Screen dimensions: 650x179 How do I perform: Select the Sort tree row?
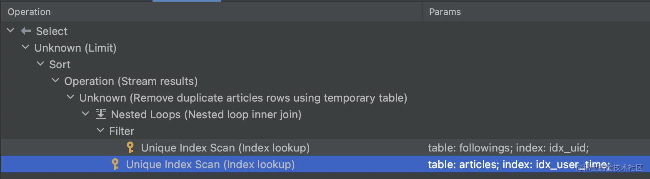(x=325, y=65)
